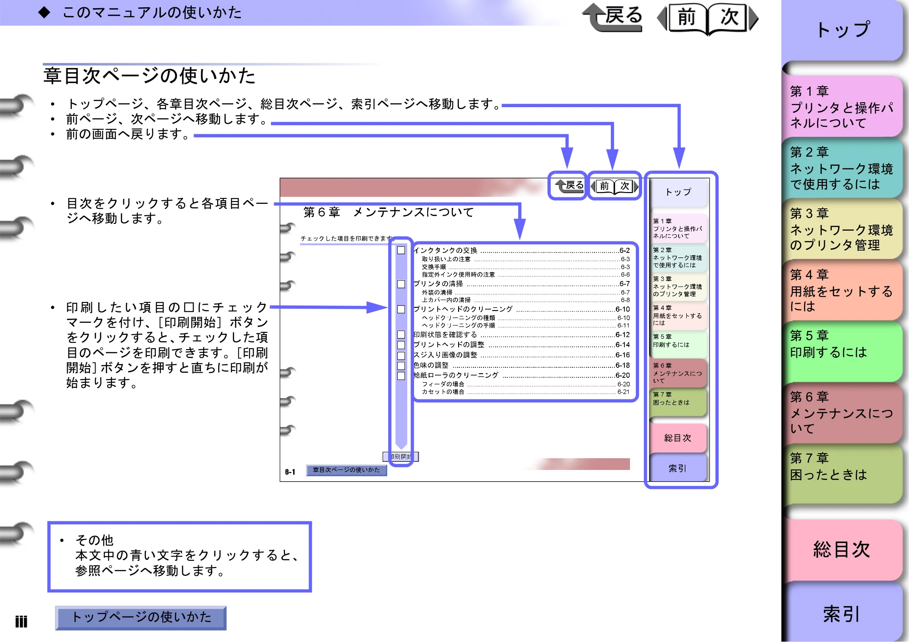The height and width of the screenshot is (642, 909).
Task: Open 第1章 プリンタと操作パネルについて tab
Action: pos(842,107)
